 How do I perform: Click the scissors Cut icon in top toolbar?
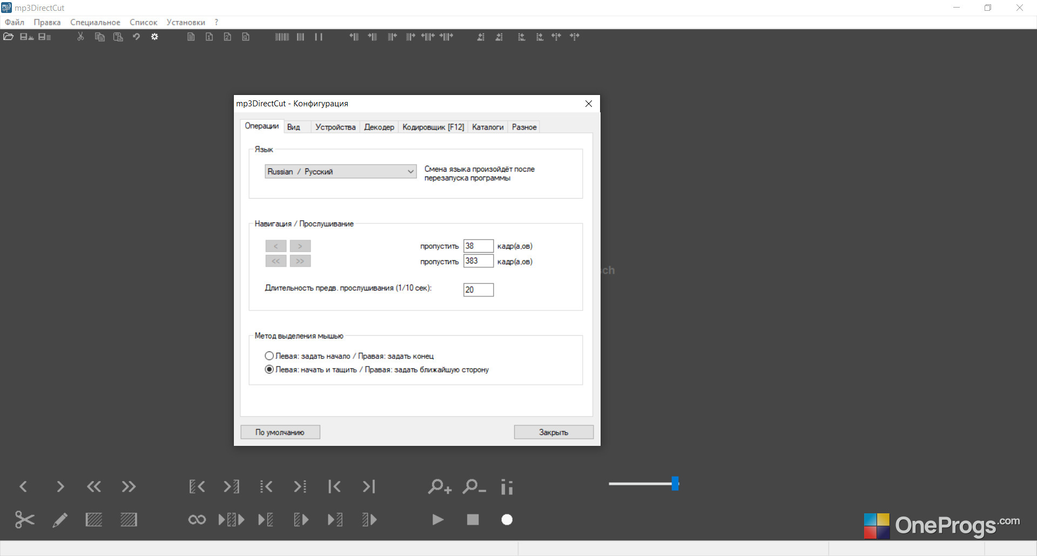80,37
